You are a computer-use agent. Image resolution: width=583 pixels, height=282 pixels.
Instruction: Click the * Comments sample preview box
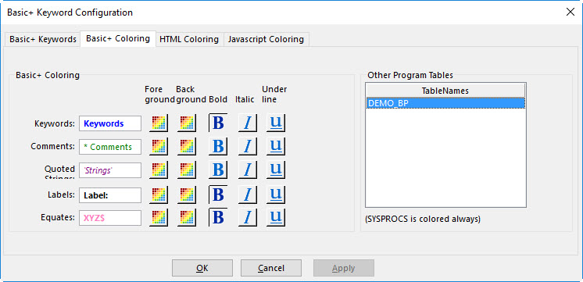(x=110, y=147)
